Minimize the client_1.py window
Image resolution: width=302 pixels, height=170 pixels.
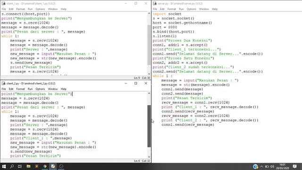[x=126, y=3]
